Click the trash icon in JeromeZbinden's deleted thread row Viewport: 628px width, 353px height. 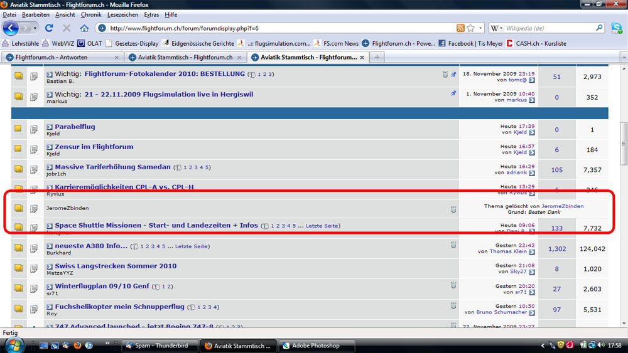pos(453,209)
